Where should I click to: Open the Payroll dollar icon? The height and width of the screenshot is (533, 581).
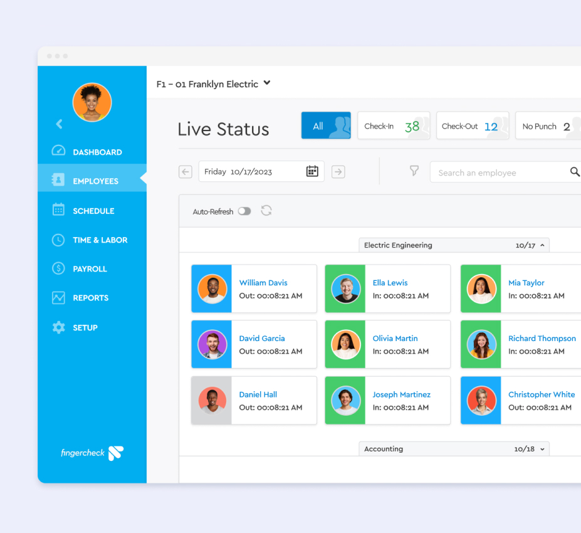[59, 268]
